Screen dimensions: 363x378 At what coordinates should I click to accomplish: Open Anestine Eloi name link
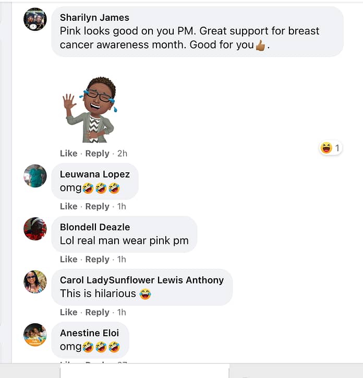(89, 333)
